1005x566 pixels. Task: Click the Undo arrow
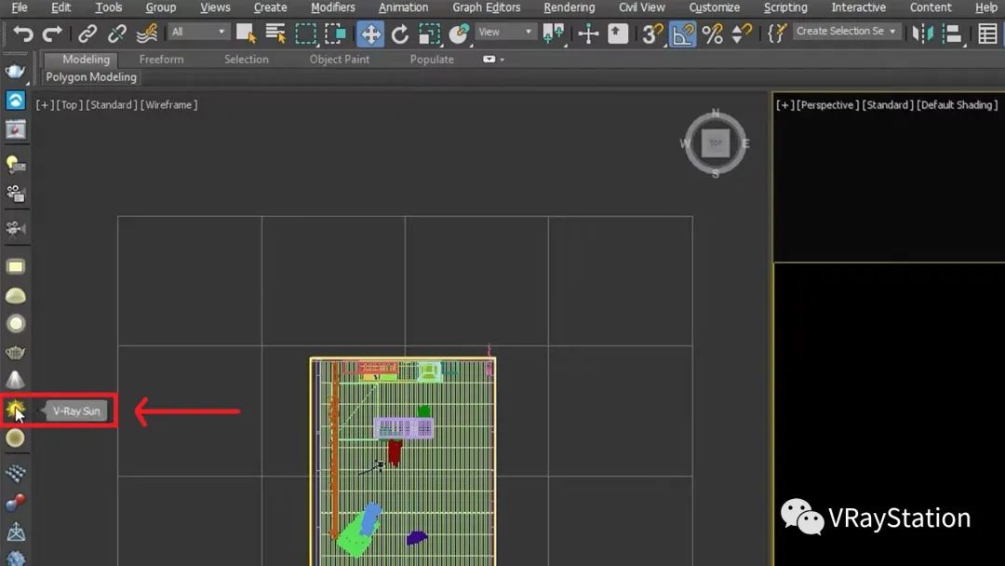coord(23,34)
